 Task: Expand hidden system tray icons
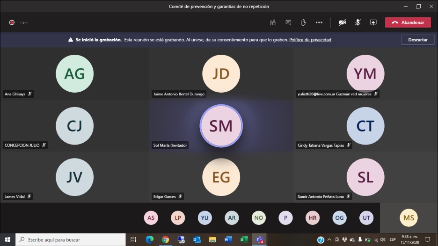[x=329, y=240]
